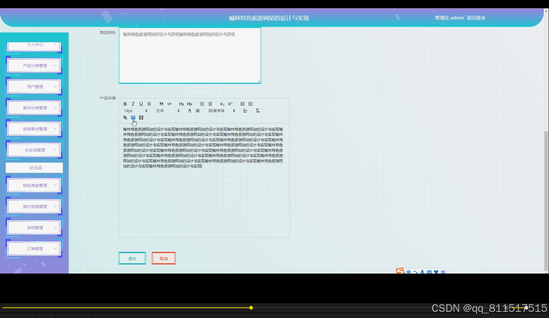Viewport: 549px width, 318px height.
Task: Insert an image via the picture icon
Action: point(133,118)
